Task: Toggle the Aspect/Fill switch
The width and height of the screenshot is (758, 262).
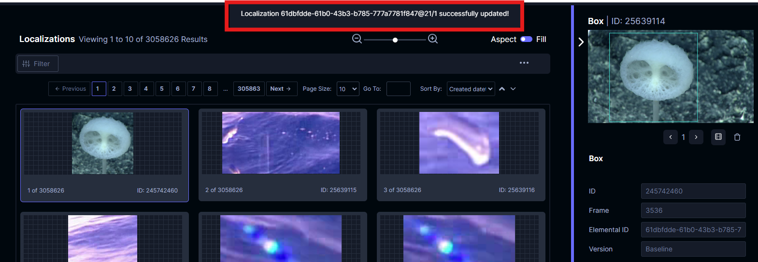Action: 526,39
